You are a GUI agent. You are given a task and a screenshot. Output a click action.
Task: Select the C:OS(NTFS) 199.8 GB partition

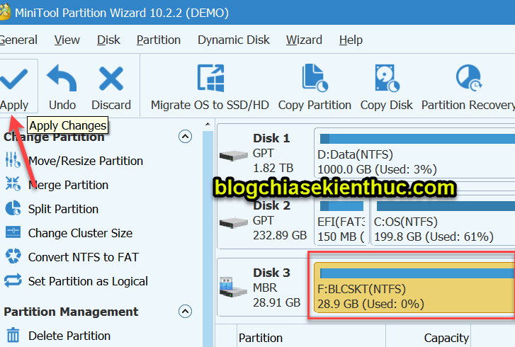(443, 222)
